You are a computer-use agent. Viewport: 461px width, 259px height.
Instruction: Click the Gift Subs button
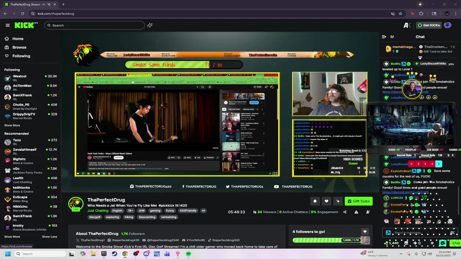[358, 201]
